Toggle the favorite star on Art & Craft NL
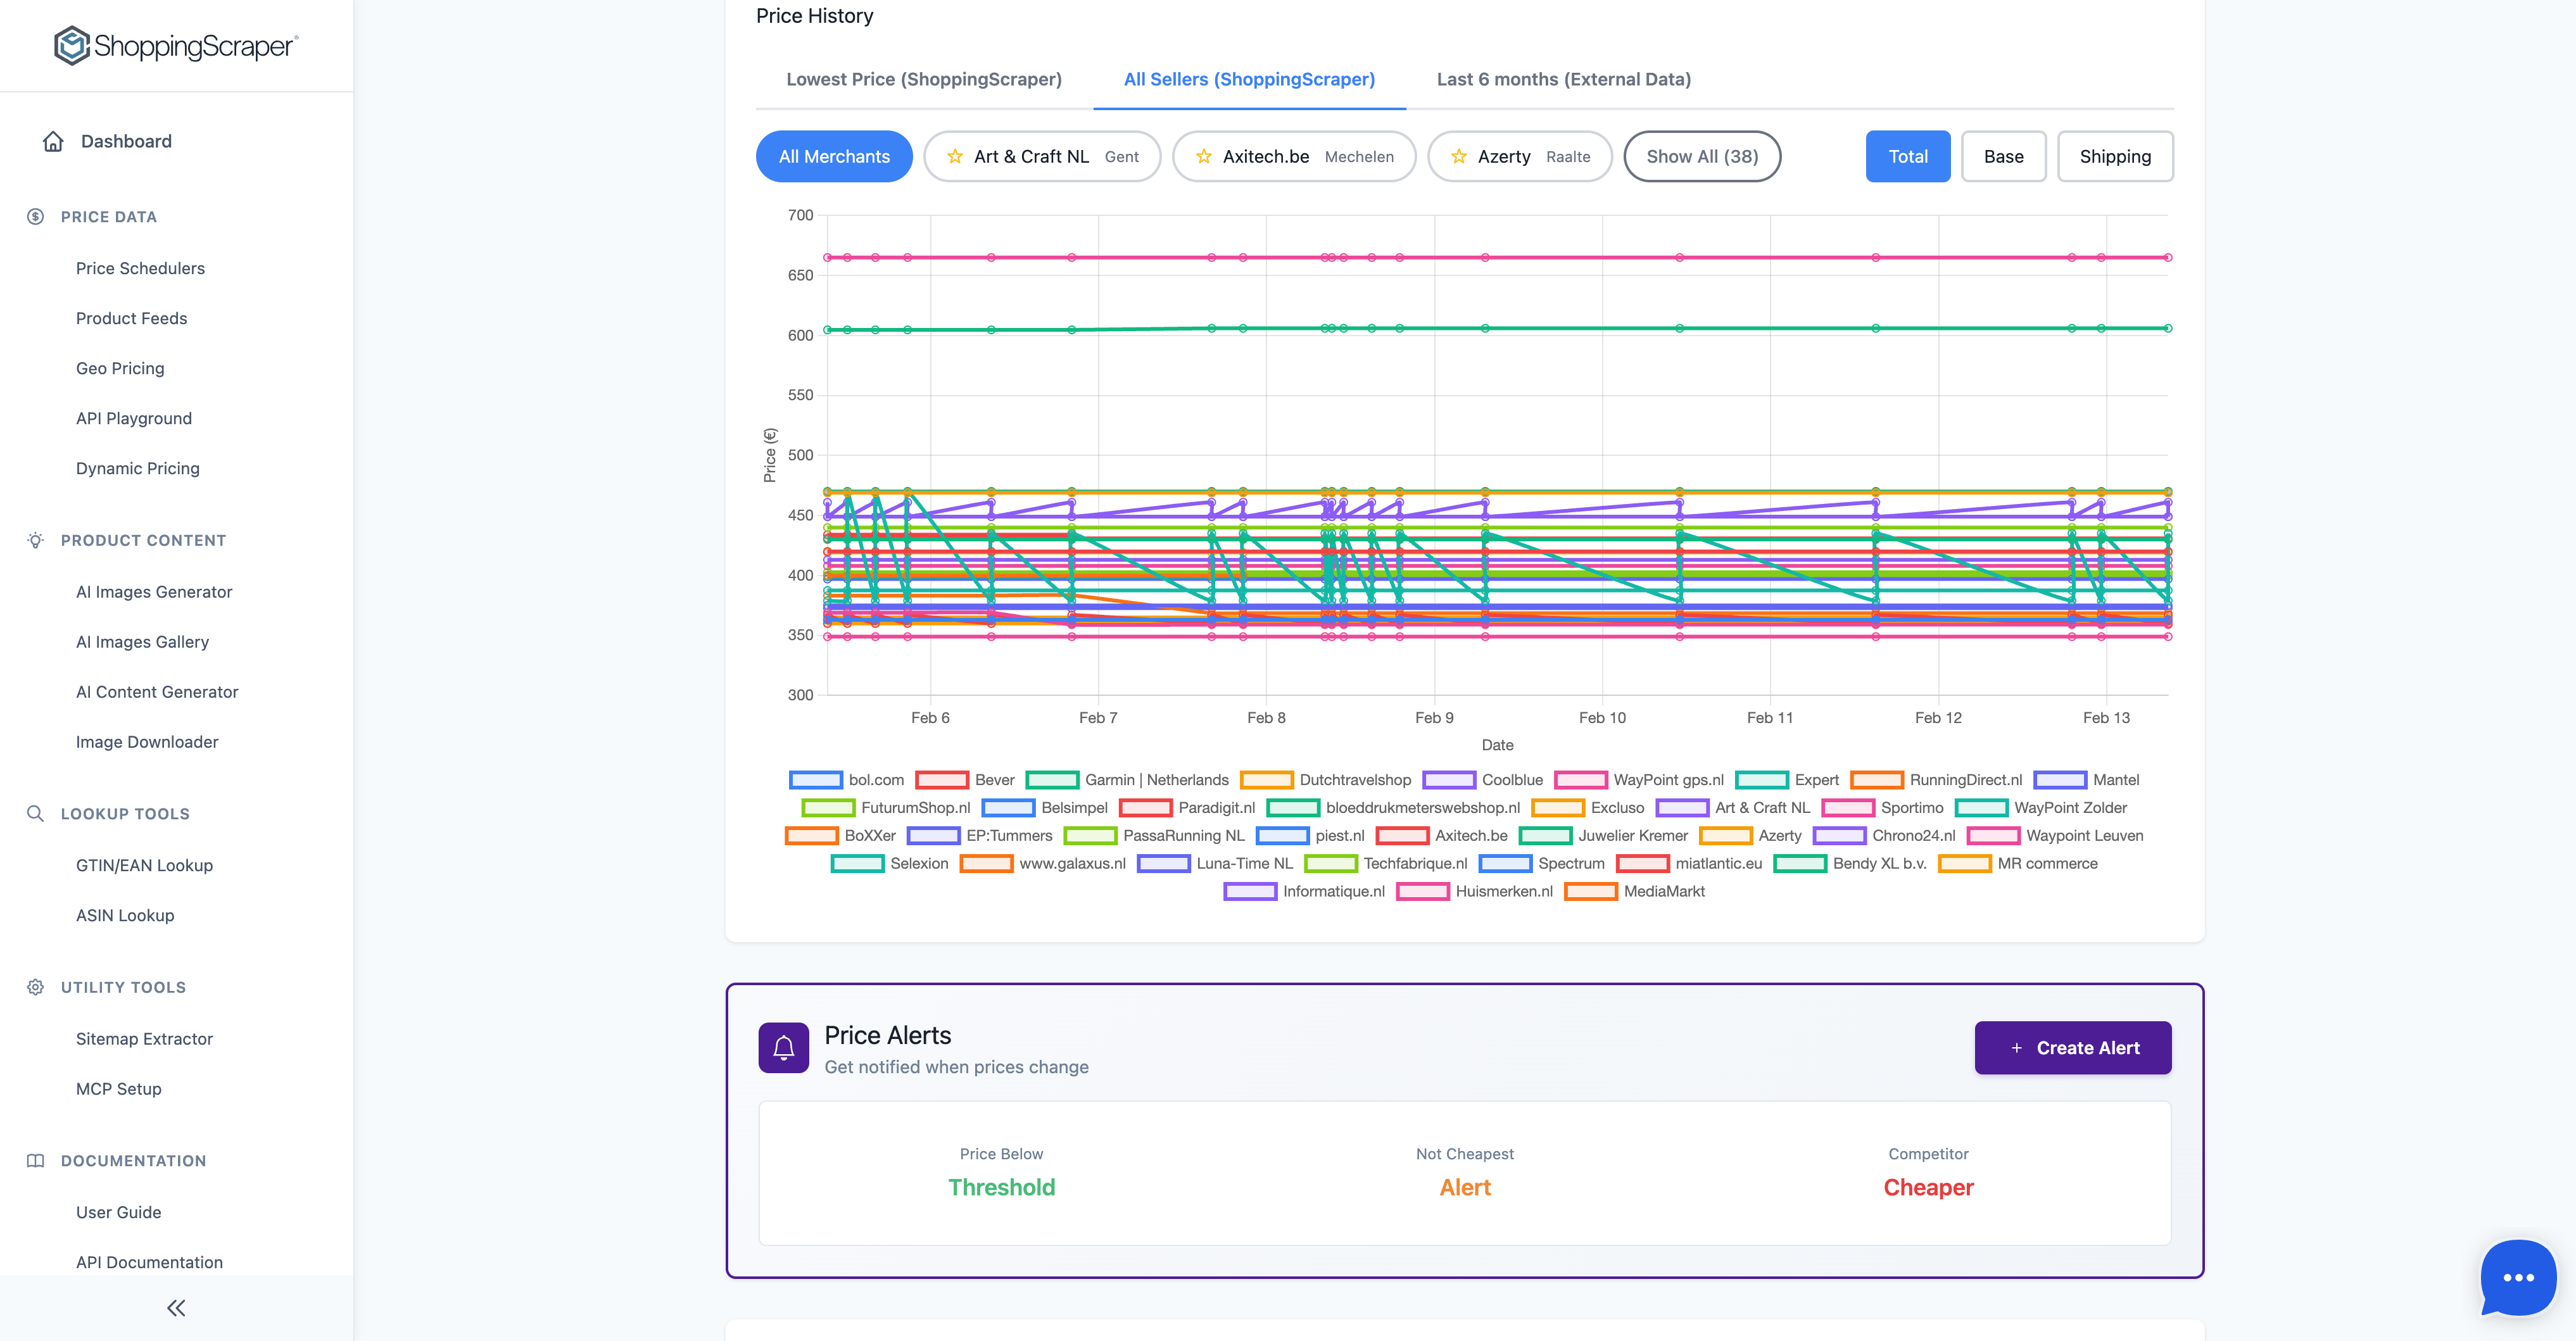The width and height of the screenshot is (2576, 1341). click(x=955, y=156)
